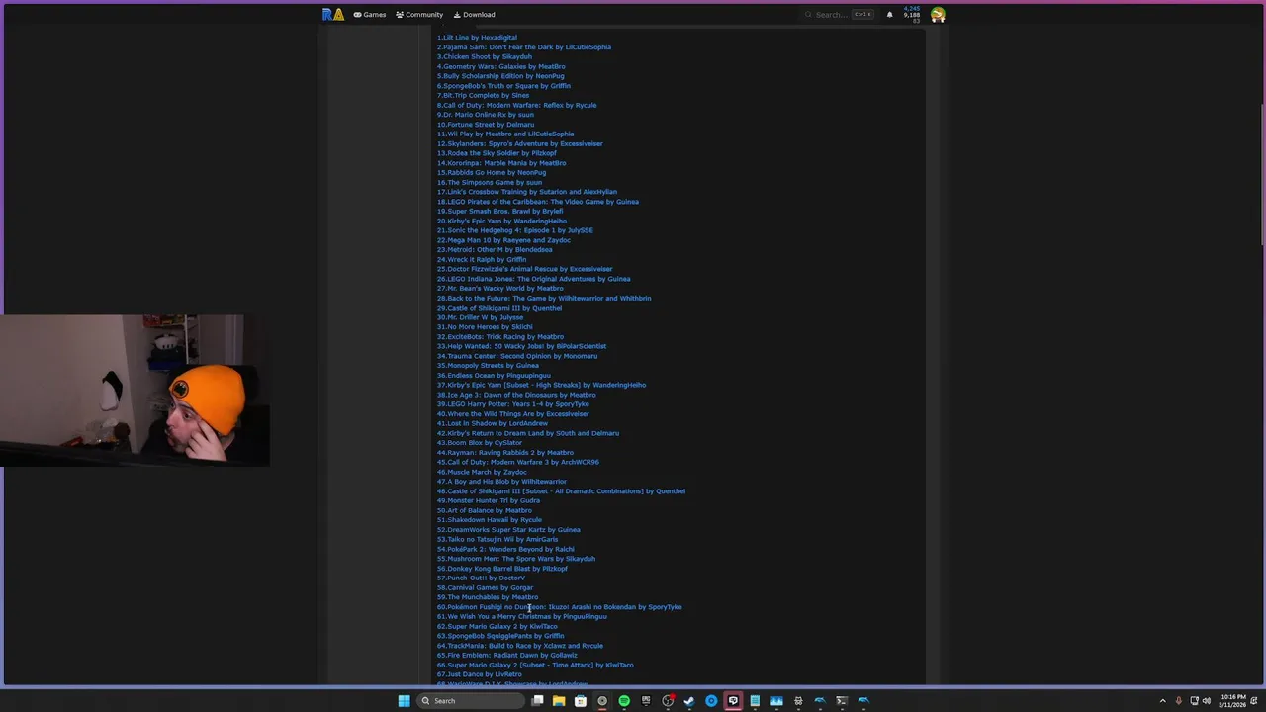Click the user points score display
Viewport: 1266px width, 712px height.
coord(912,15)
